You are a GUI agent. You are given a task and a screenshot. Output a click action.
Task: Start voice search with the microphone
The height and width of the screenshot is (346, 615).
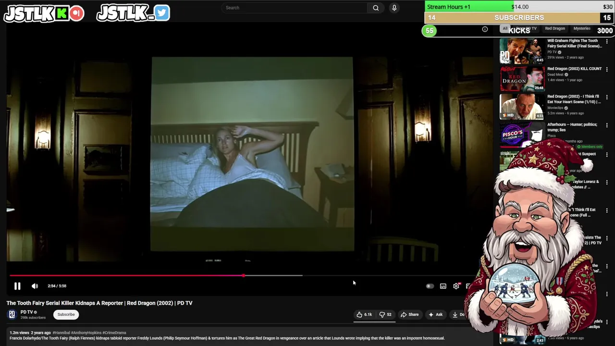coord(394,8)
